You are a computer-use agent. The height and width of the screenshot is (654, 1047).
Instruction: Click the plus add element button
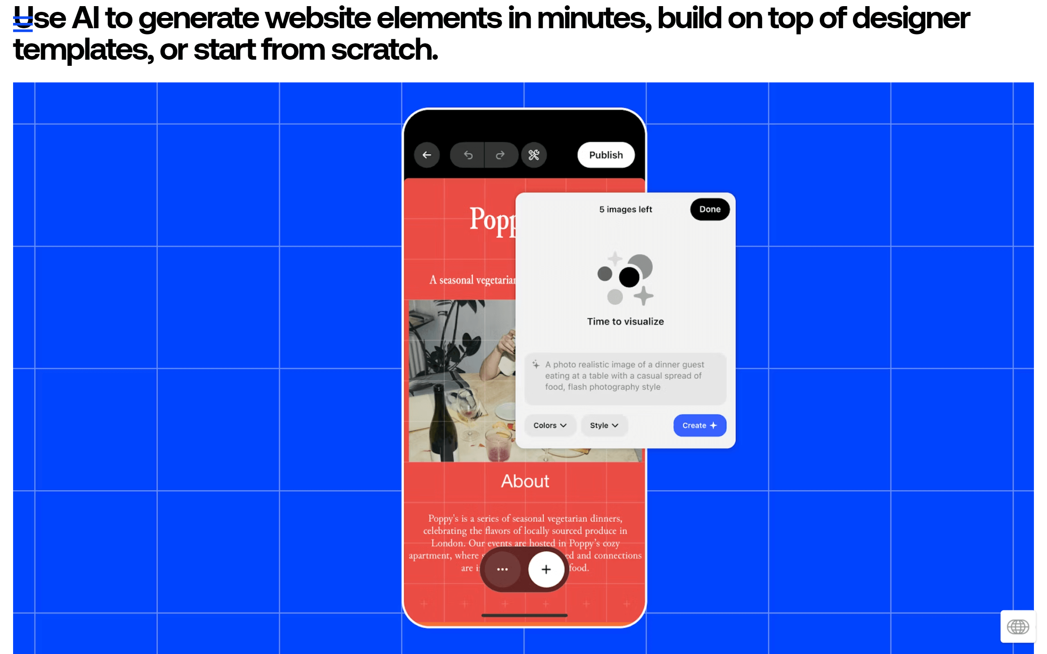(545, 569)
